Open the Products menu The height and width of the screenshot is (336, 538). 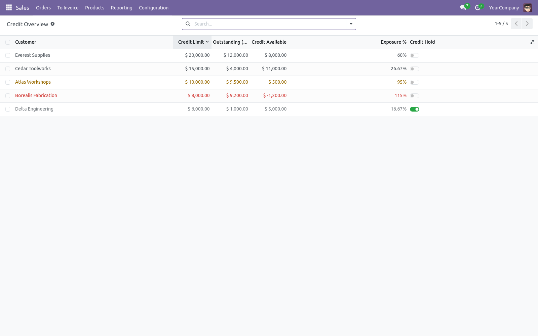[x=94, y=7]
